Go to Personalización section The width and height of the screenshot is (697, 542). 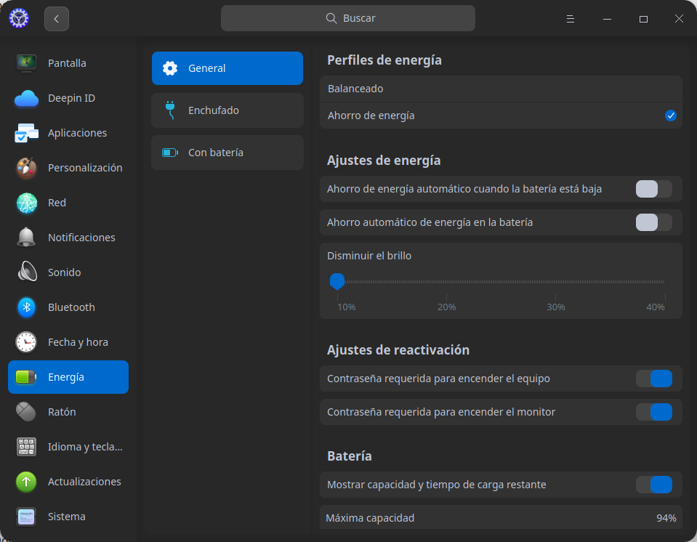pyautogui.click(x=68, y=168)
